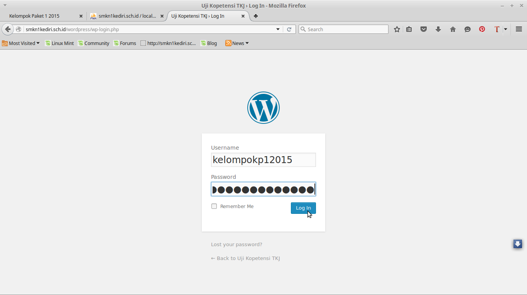Open the Firefox hamburger menu
Screen dimensions: 527x295
519,29
